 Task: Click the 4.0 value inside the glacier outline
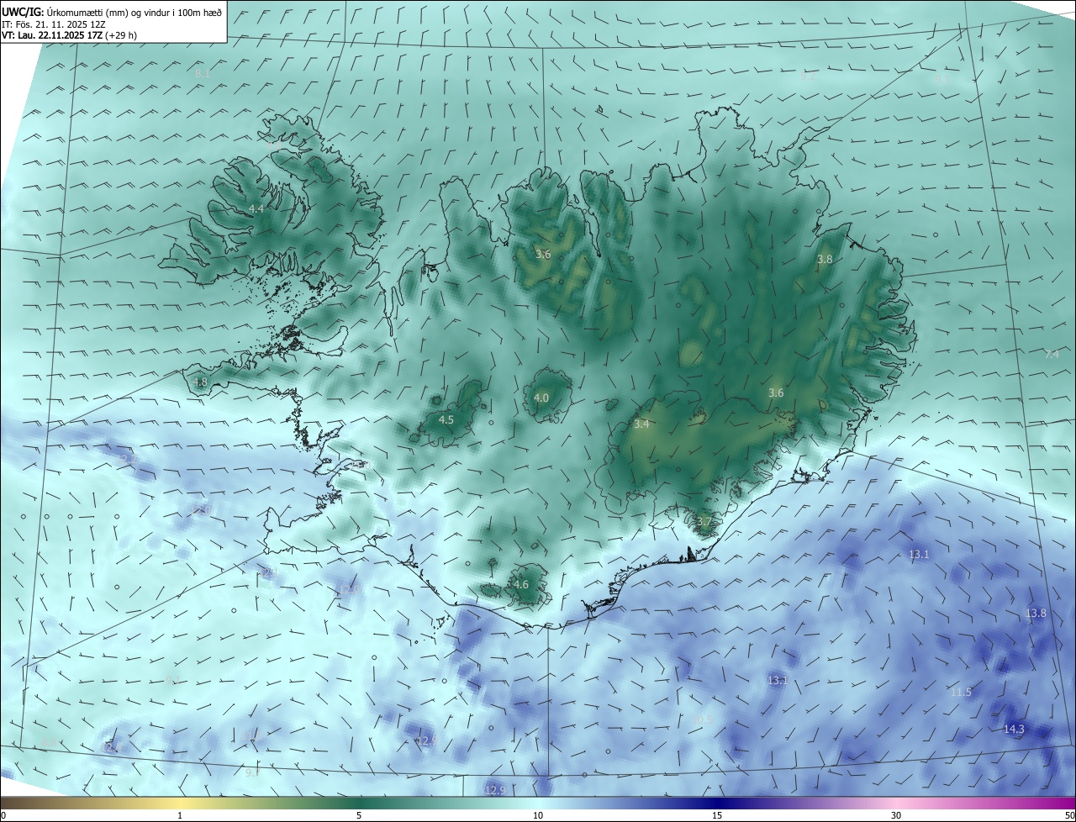point(541,398)
